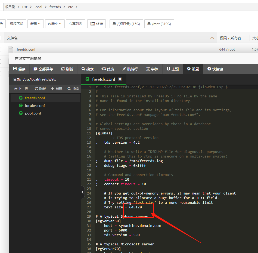This screenshot has height=253, width=258.
Task: Open Shortcuts (快捷键) help
Action: (x=215, y=69)
